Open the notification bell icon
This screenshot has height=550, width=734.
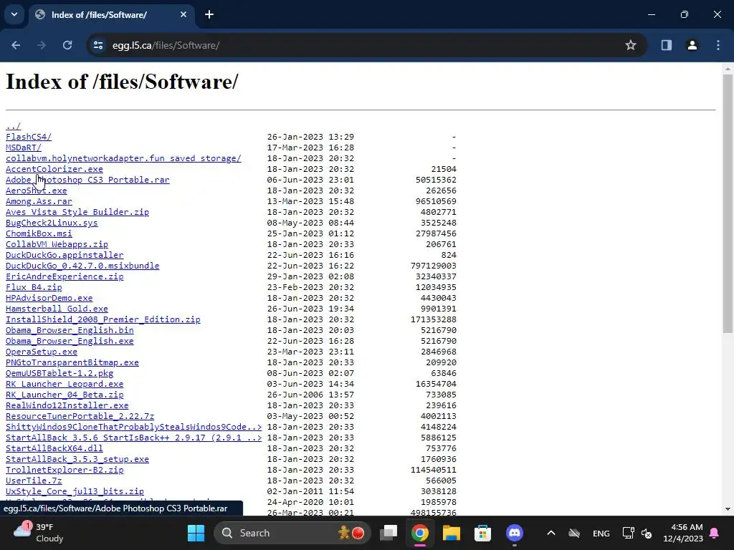715,533
